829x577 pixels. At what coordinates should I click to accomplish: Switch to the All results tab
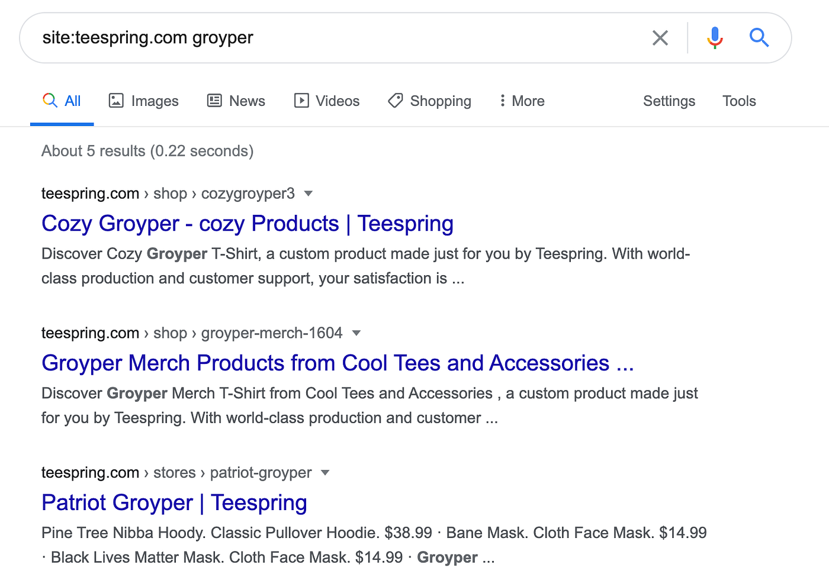pos(62,101)
